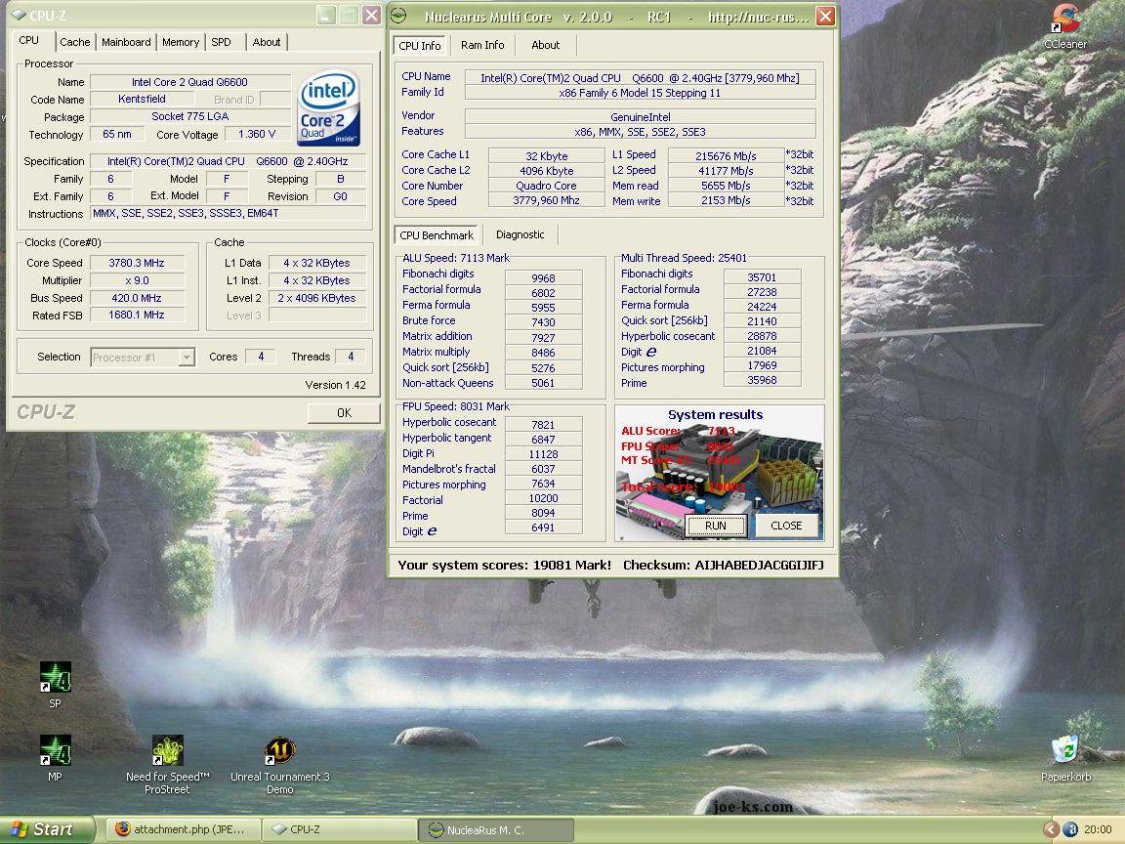Click the tray icon beside the clock

1069,829
